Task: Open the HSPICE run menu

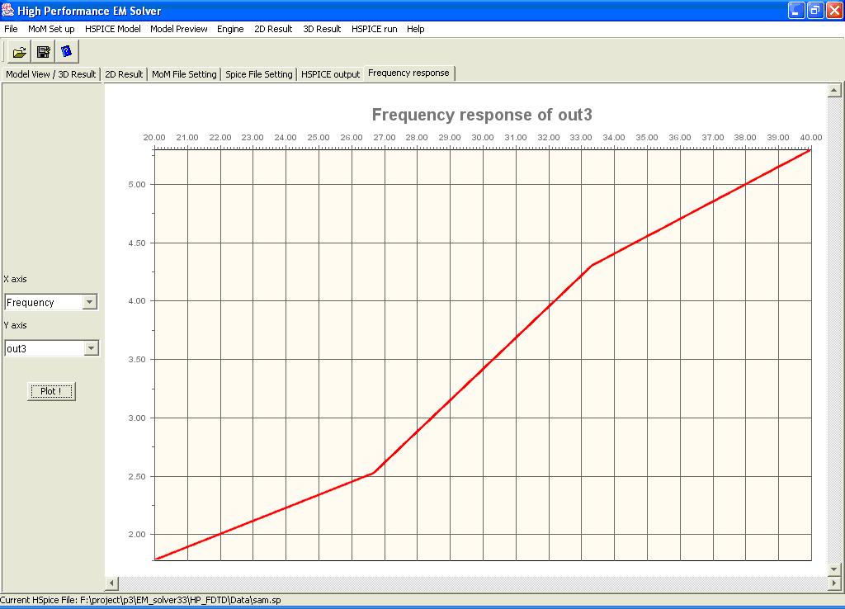Action: click(x=374, y=29)
